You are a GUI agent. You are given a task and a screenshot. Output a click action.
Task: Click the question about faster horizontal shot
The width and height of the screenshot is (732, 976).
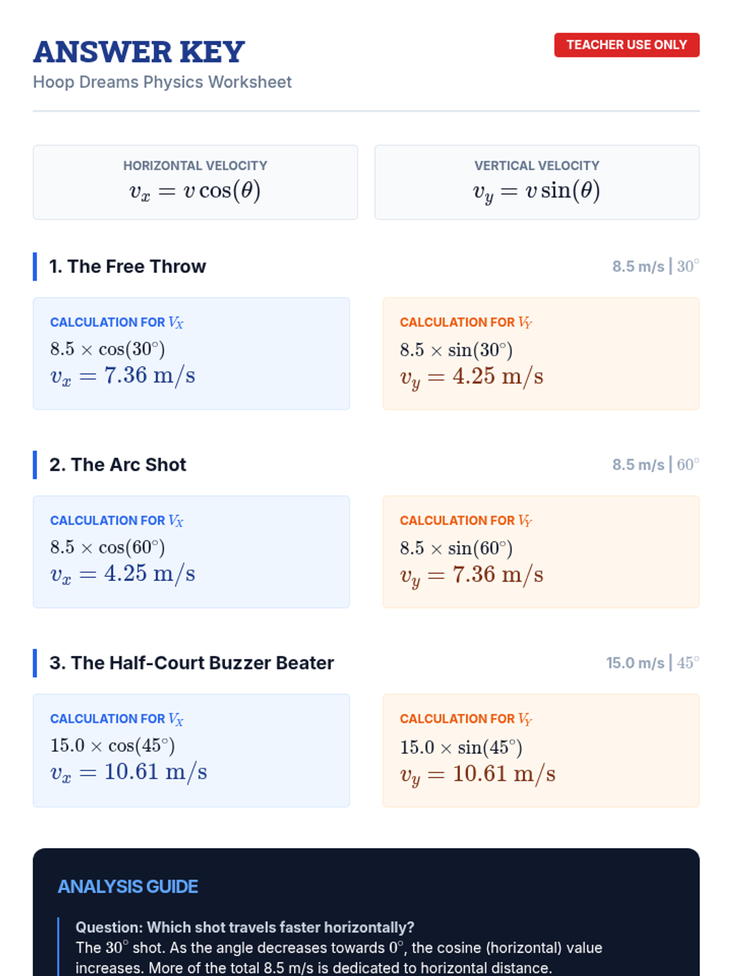[245, 927]
